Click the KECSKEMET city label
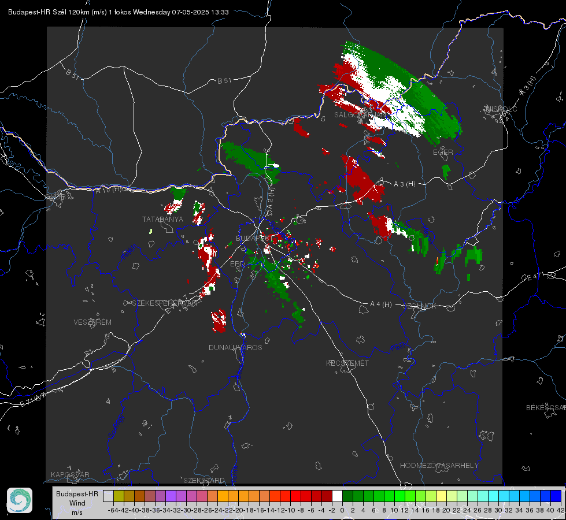Image resolution: width=566 pixels, height=520 pixels. (x=347, y=363)
